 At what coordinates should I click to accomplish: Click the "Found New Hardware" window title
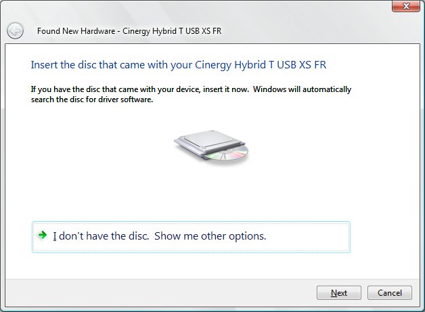pos(76,31)
